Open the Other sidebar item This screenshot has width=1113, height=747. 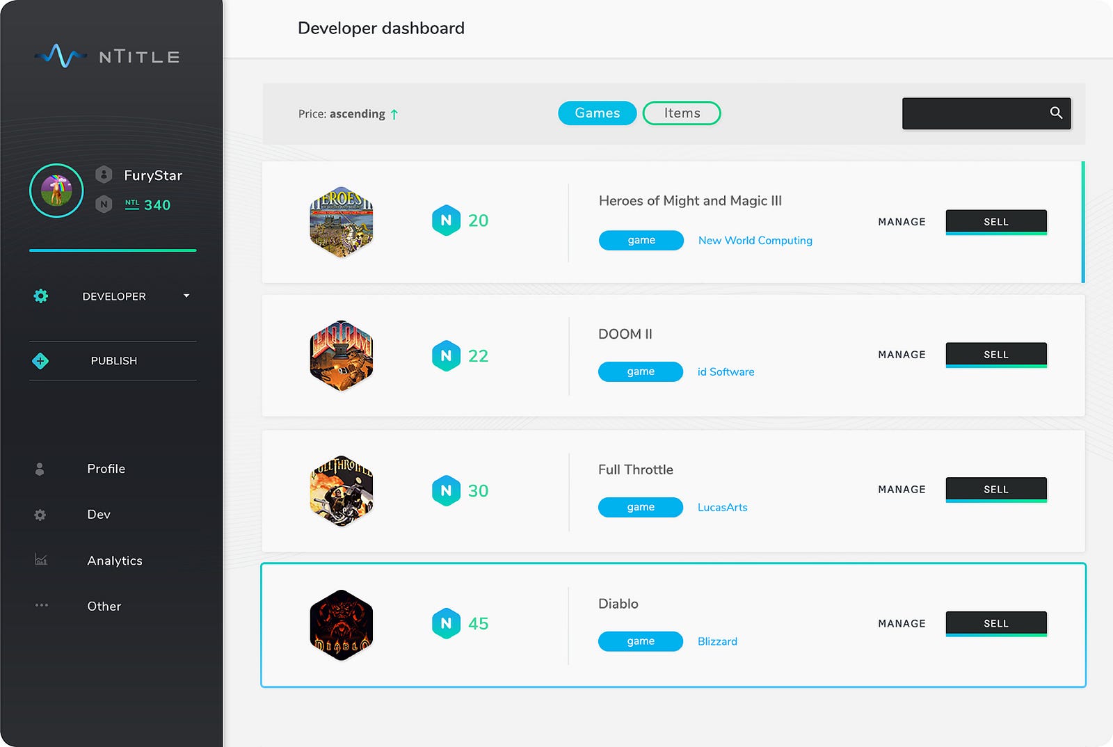click(104, 607)
